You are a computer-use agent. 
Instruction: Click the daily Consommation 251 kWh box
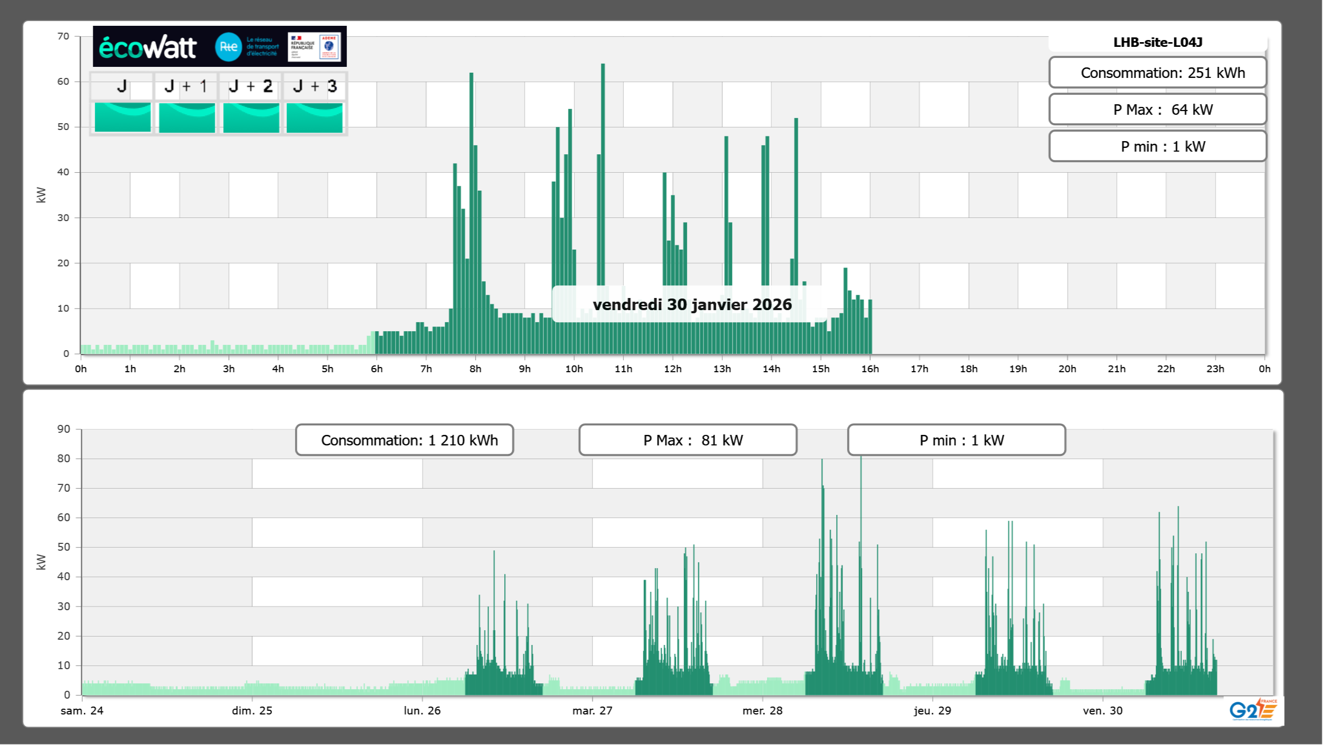[1158, 73]
